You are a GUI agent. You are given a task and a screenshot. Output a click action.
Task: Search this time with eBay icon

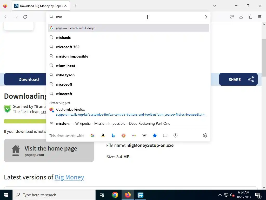tap(134, 135)
